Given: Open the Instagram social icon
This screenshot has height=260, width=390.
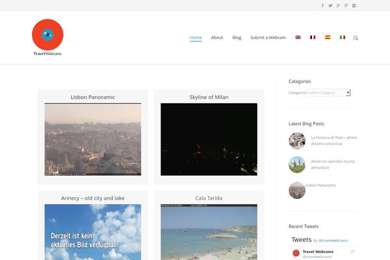Looking at the screenshot, I should tap(354, 5).
